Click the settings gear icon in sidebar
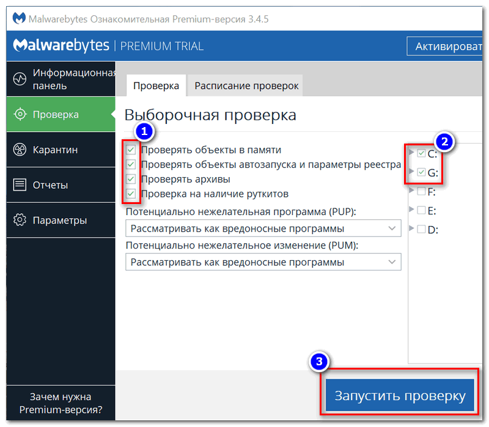Image resolution: width=489 pixels, height=427 pixels. tap(20, 220)
